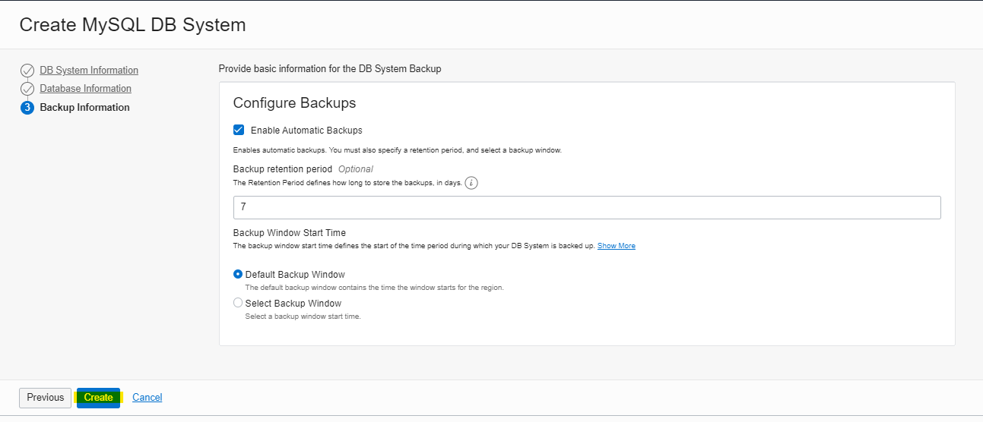The height and width of the screenshot is (422, 983).
Task: Select the Default Backup Window radio button
Action: coord(238,274)
